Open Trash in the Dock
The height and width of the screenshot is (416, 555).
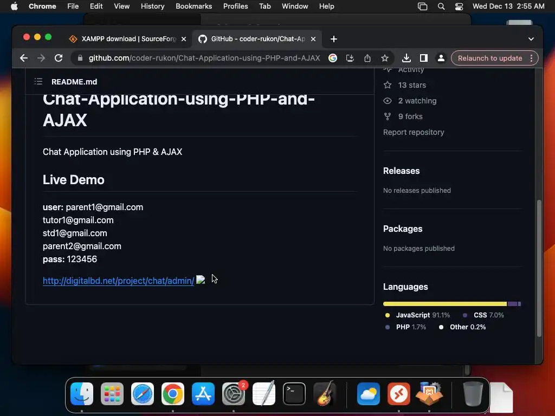point(473,394)
